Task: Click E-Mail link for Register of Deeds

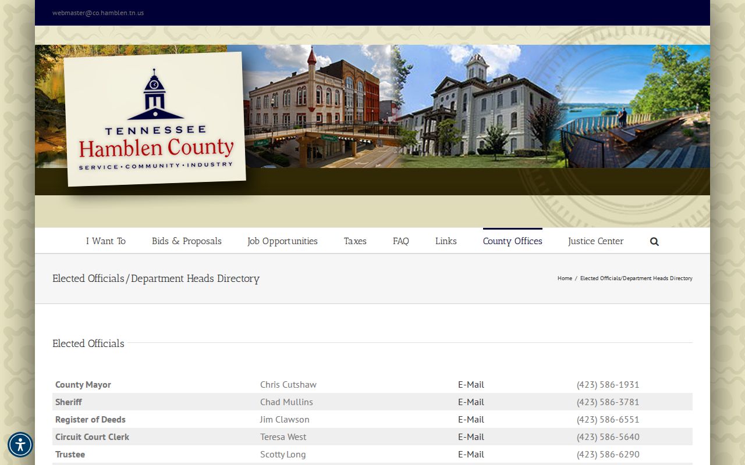Action: coord(471,419)
